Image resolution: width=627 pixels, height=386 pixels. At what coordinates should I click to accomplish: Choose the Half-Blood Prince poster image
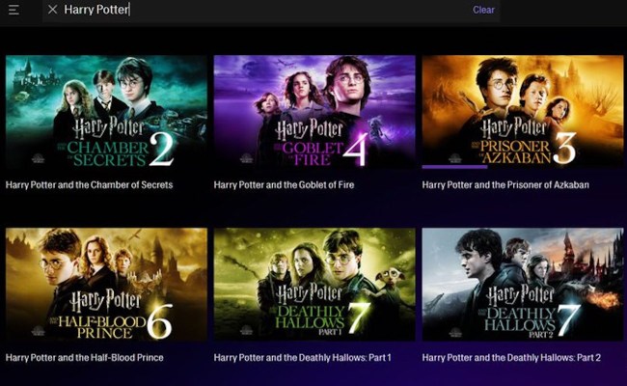106,284
